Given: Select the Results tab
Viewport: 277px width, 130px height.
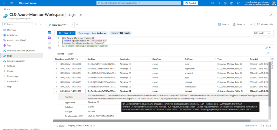Looking at the screenshot, I should pos(60,54).
